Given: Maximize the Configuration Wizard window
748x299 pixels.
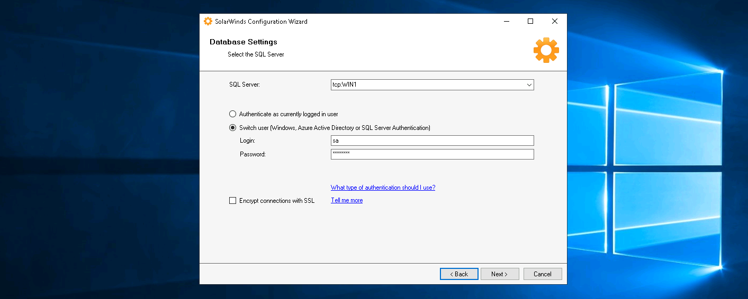Looking at the screenshot, I should pos(530,22).
